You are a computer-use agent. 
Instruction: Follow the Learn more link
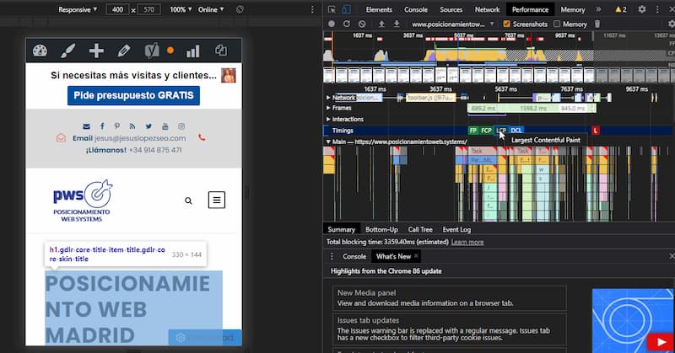pyautogui.click(x=467, y=242)
